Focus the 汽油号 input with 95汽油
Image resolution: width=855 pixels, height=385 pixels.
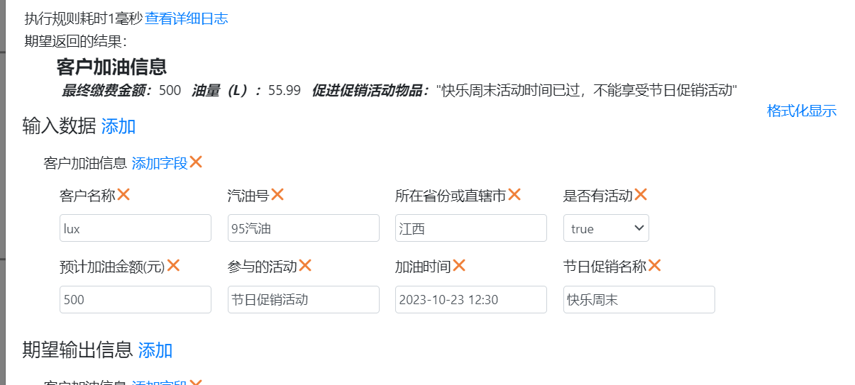pos(304,228)
